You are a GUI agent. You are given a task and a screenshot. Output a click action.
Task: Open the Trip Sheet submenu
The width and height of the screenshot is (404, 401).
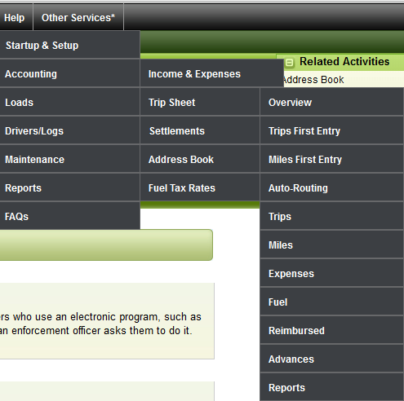(200, 102)
